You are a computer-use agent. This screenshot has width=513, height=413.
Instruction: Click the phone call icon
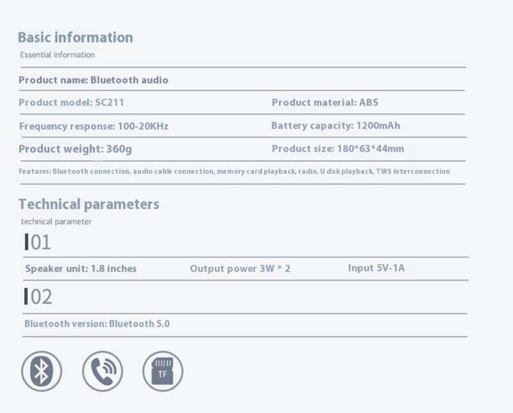click(103, 371)
